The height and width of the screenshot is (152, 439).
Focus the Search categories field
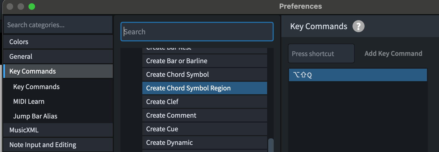click(x=58, y=25)
